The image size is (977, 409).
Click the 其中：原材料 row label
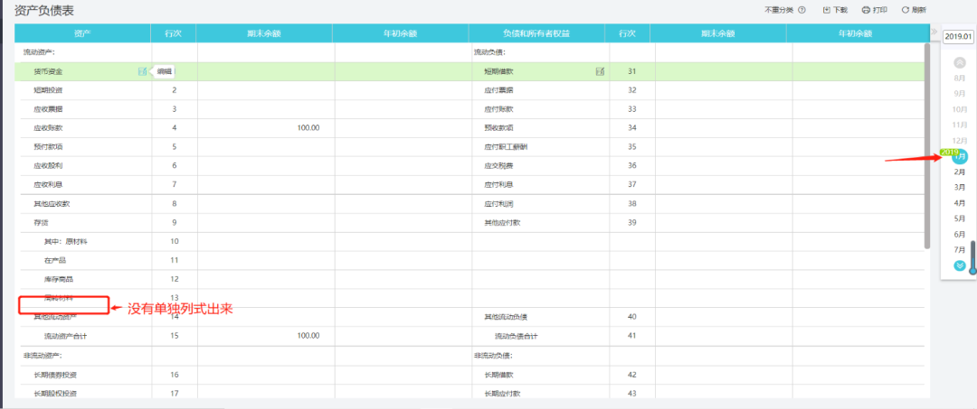pos(65,241)
